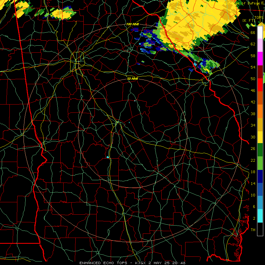Click the "ENHANCED ECHO TOPS" title text
265x265 pixels.
pyautogui.click(x=105, y=263)
